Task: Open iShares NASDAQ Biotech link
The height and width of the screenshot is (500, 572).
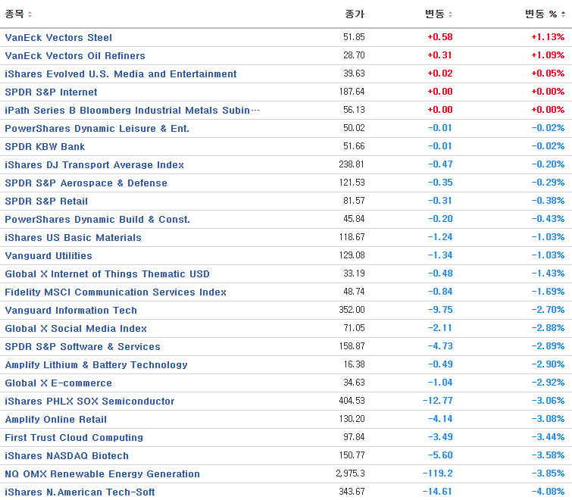Action: pyautogui.click(x=67, y=456)
